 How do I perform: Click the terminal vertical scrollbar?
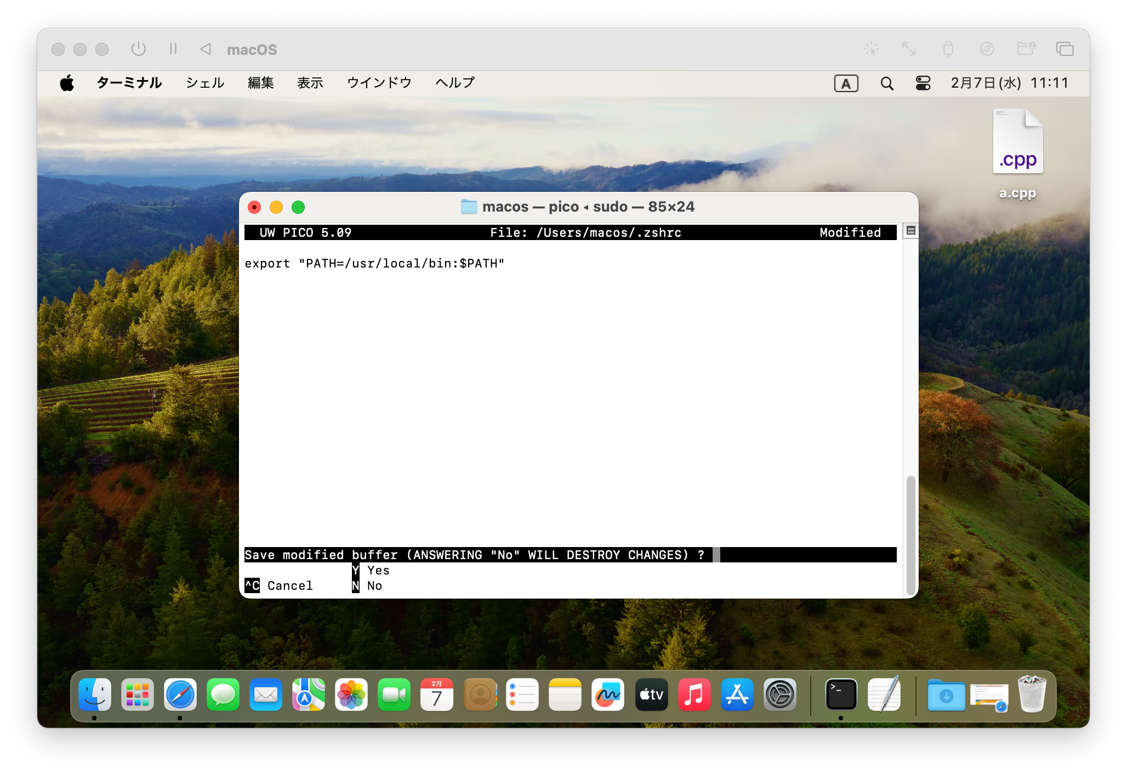(x=910, y=534)
